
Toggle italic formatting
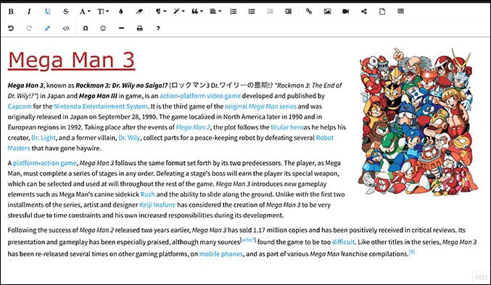pos(29,12)
